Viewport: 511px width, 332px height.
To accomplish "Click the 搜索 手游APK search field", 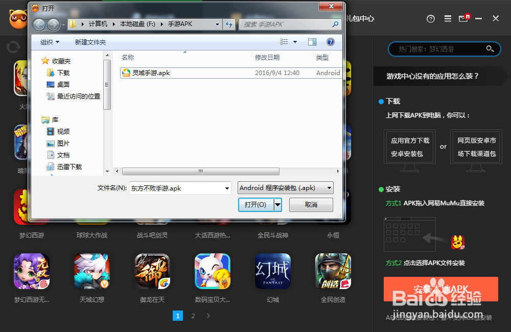I will click(290, 24).
